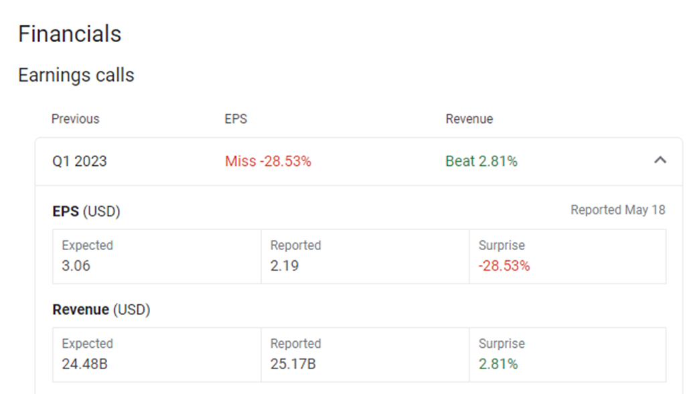Screen dimensions: 699x394
Task: Click the Surprise label in EPS table
Action: [501, 245]
